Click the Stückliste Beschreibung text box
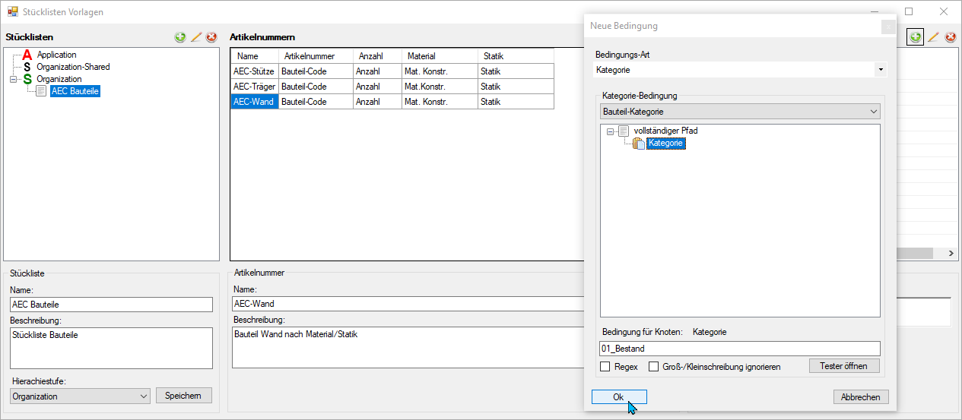The image size is (962, 420). pyautogui.click(x=111, y=348)
